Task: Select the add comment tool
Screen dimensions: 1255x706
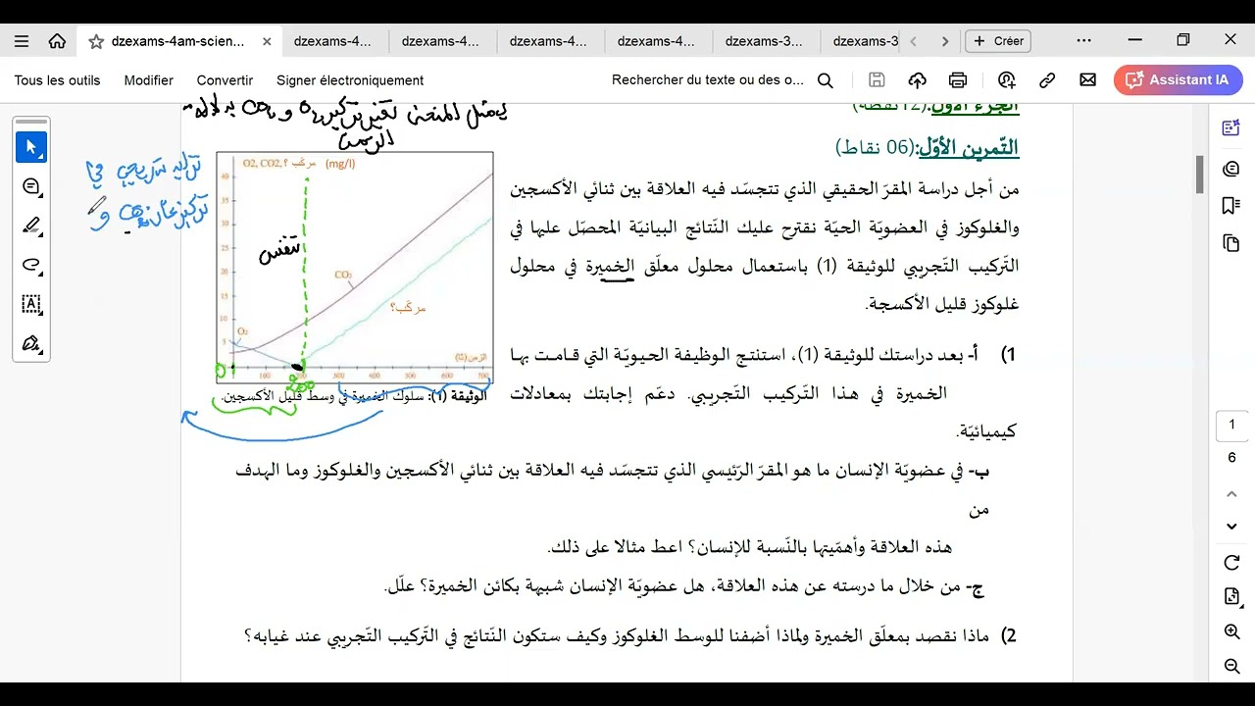Action: click(31, 186)
